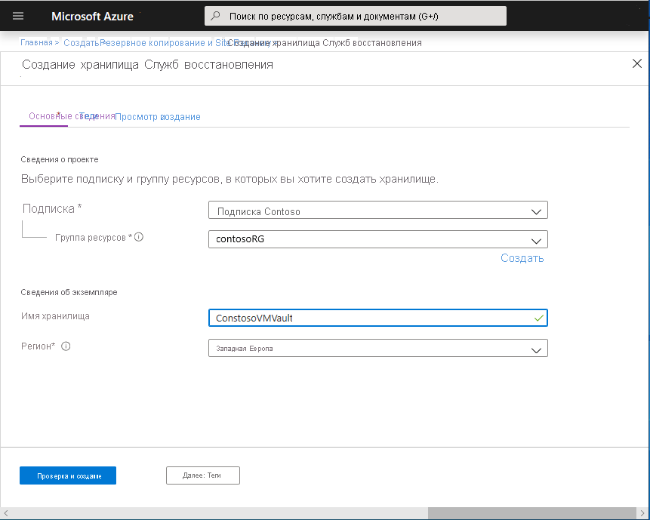Click the Регион* label text

pos(39,346)
